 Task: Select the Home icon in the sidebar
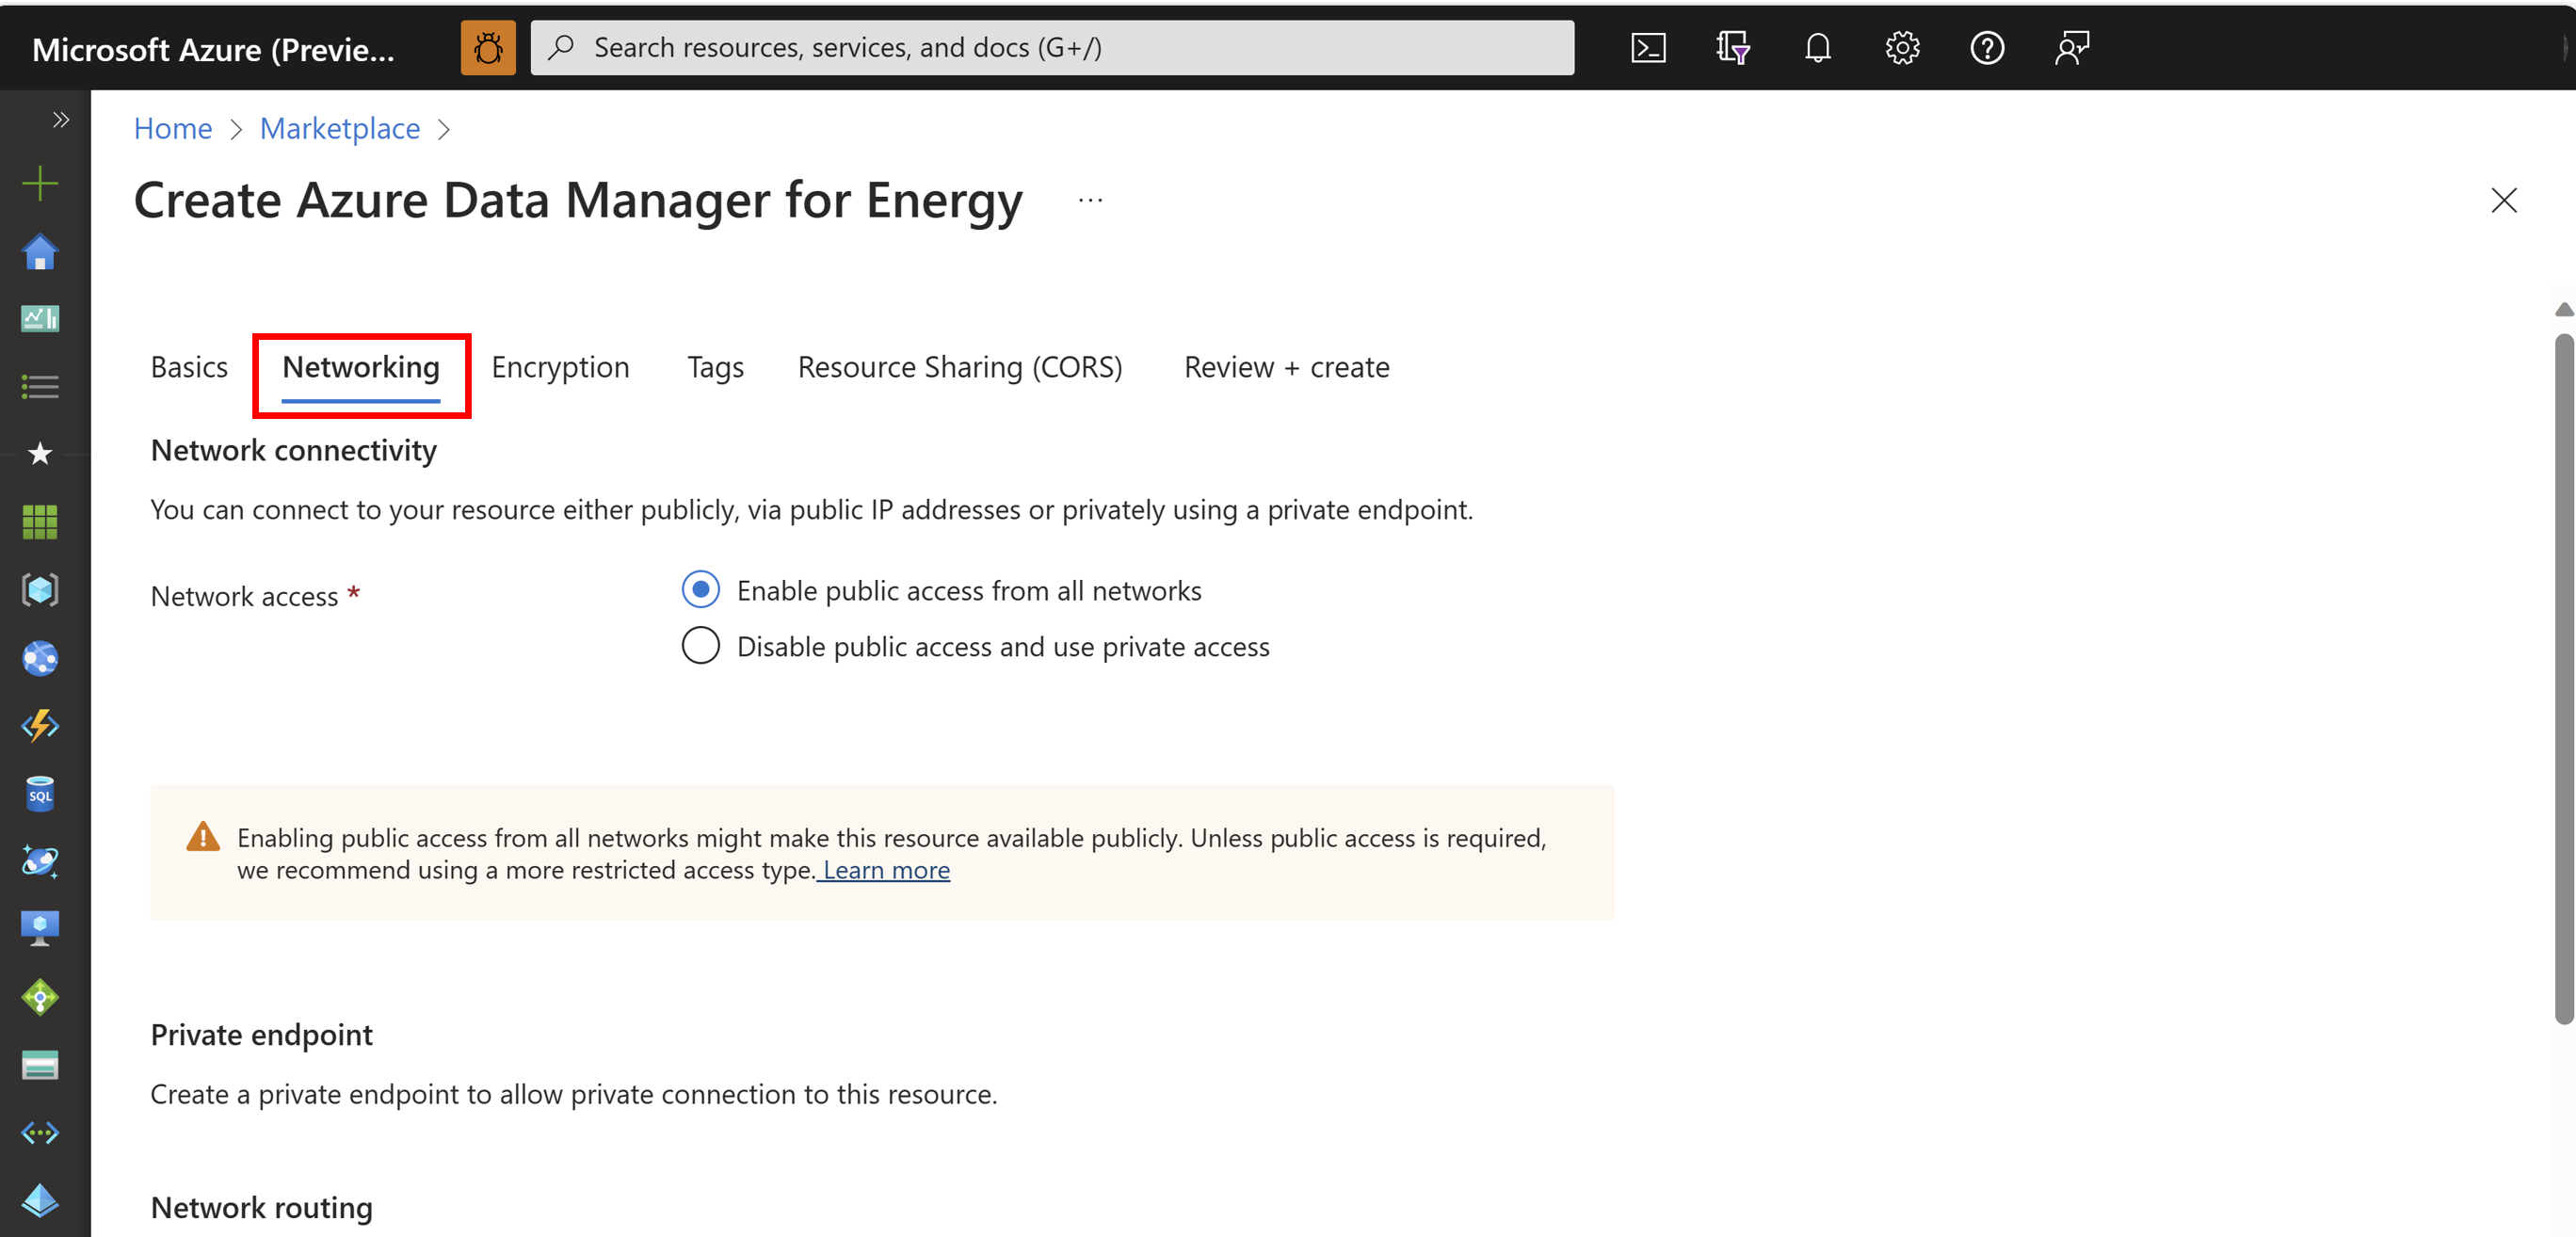tap(40, 252)
